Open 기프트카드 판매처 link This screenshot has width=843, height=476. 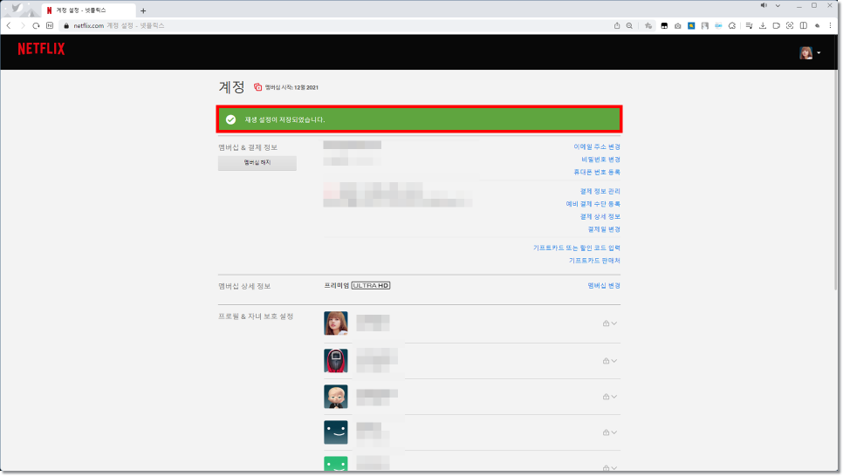click(594, 261)
